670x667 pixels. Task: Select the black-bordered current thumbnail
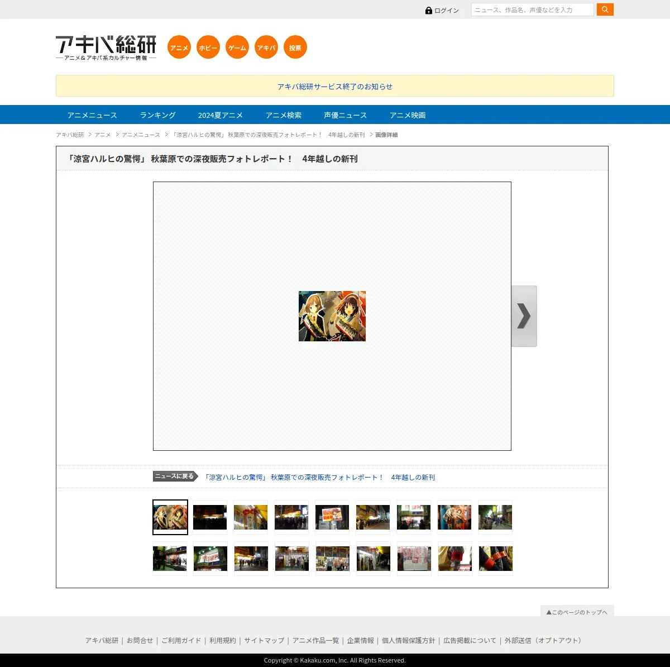[170, 517]
